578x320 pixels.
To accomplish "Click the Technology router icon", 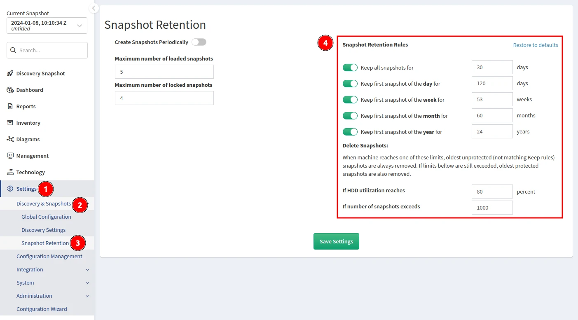I will [10, 172].
